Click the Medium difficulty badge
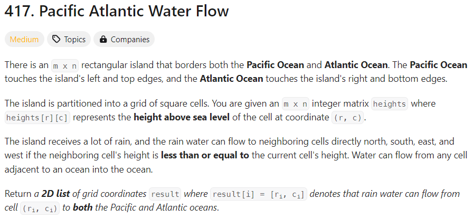The width and height of the screenshot is (473, 218). coord(24,39)
